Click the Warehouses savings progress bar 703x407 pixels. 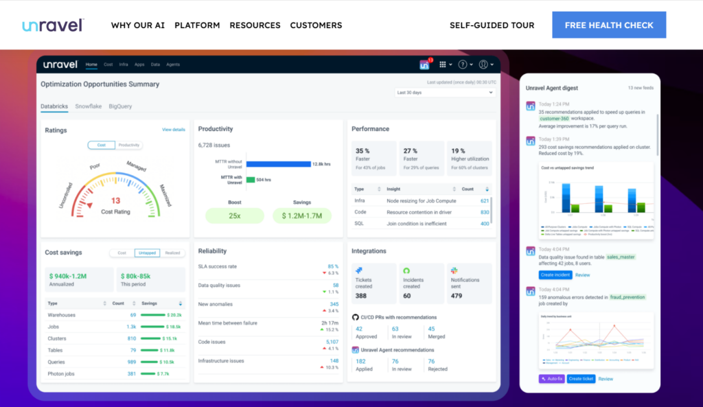[x=152, y=315]
